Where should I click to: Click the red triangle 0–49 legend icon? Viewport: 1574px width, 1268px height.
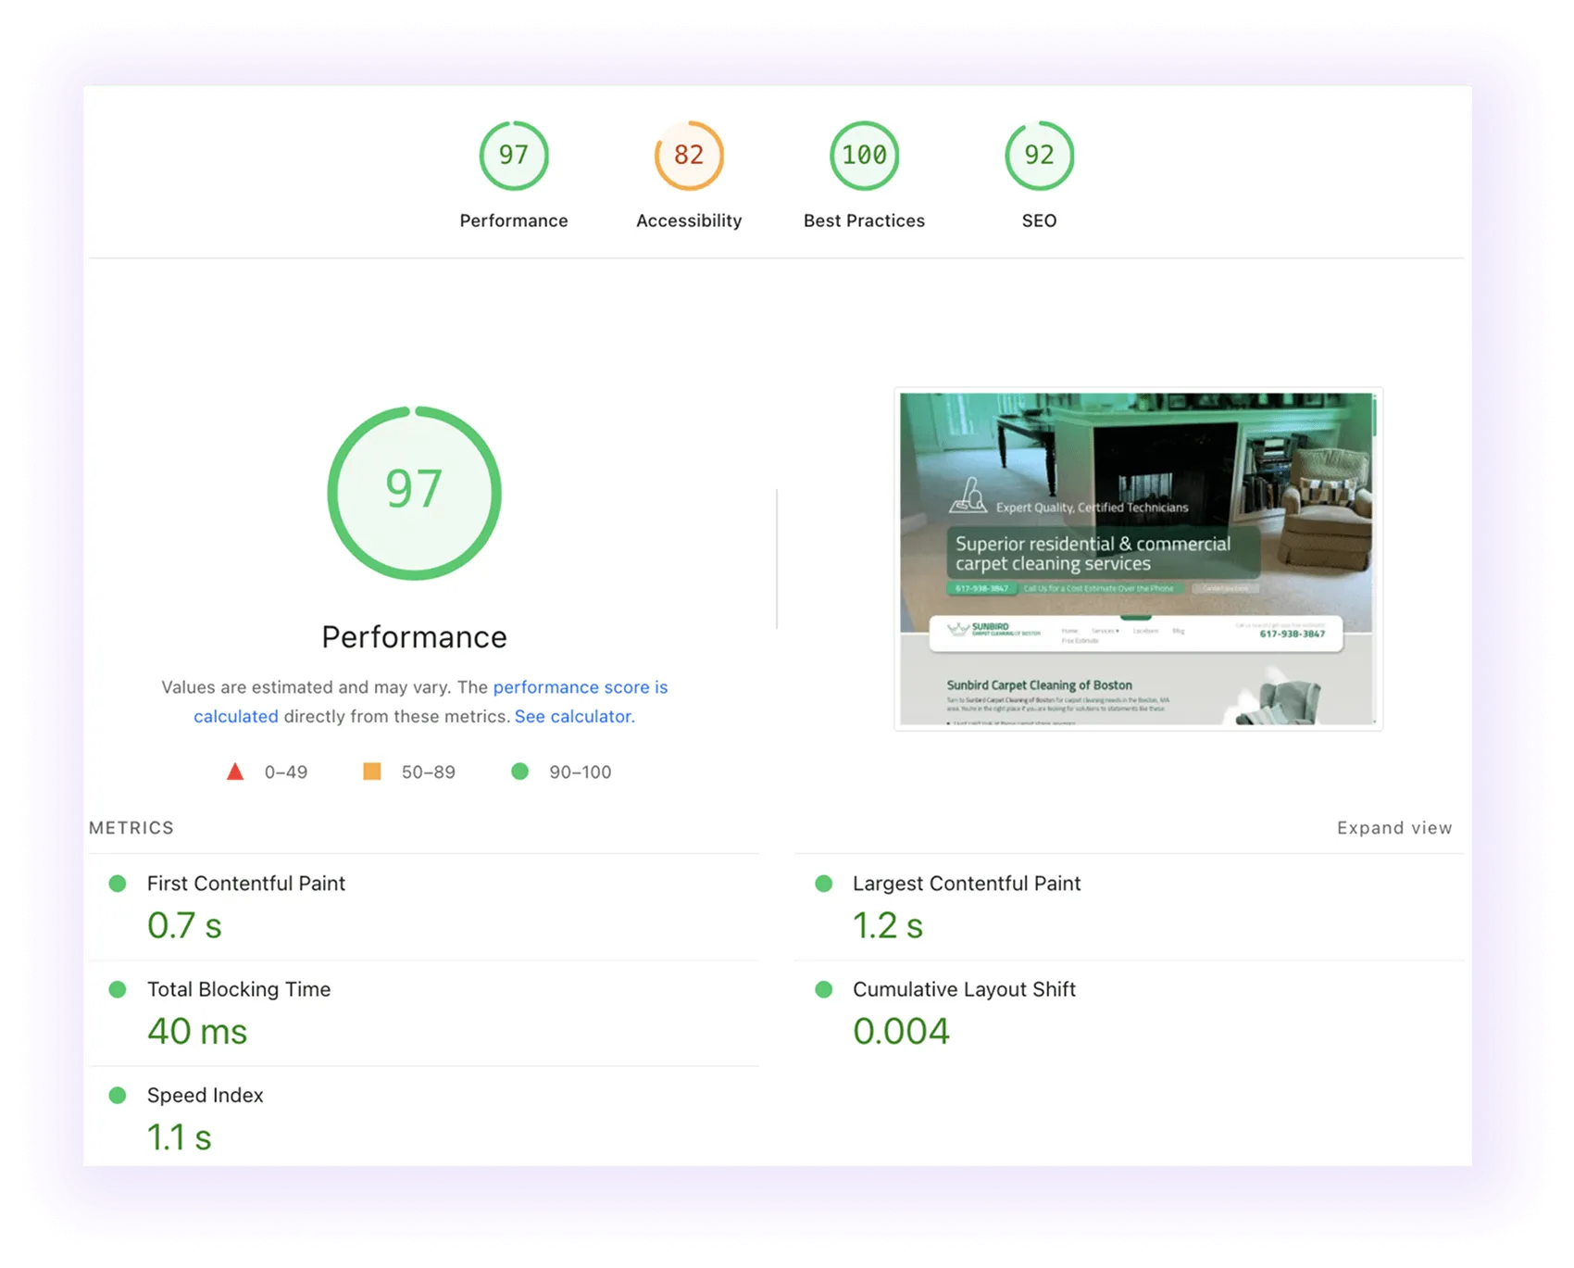click(237, 771)
